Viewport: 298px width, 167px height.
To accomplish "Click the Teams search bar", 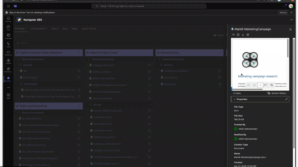I will [149, 6].
